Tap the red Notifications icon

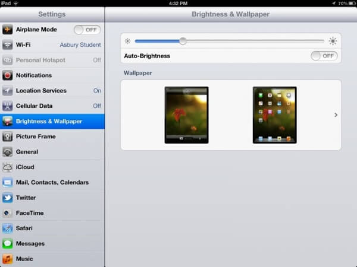8,75
